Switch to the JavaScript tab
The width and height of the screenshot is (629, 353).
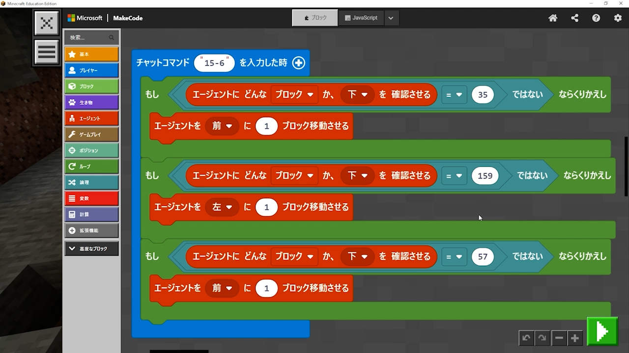tap(361, 18)
